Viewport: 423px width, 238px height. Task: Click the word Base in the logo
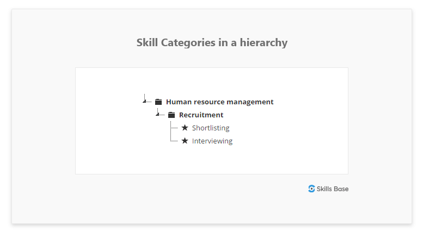(x=341, y=189)
